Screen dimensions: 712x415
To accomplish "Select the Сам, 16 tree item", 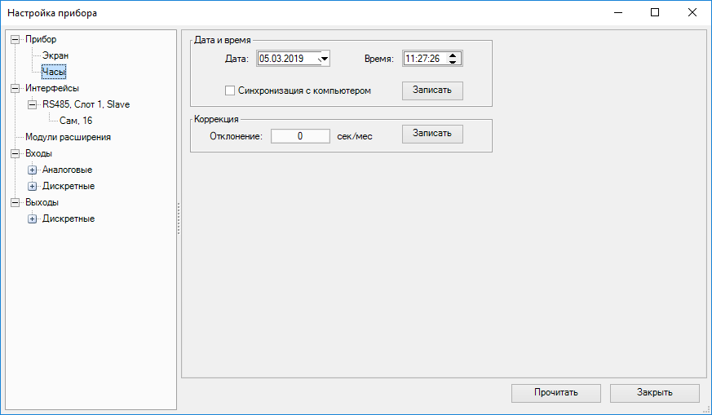I will click(76, 121).
